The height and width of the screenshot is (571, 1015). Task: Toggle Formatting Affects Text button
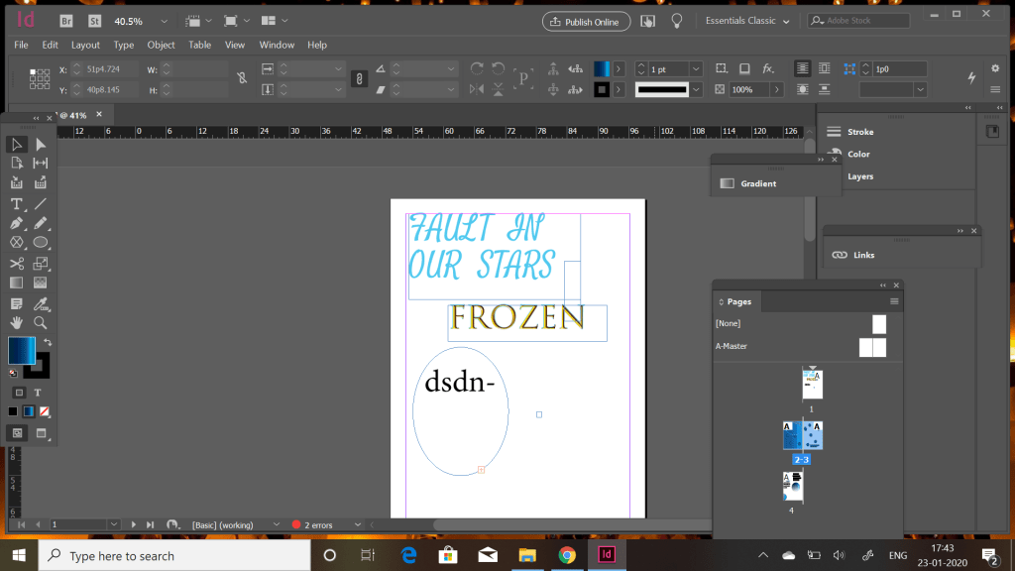click(x=38, y=393)
